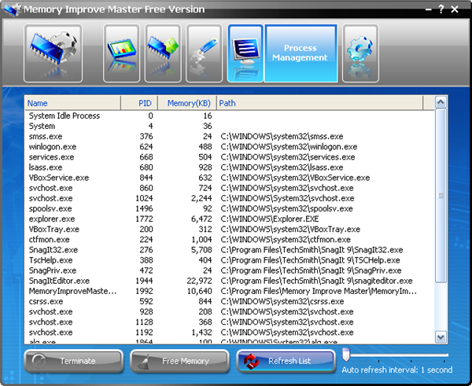Select the winlogon.exe process row
Image resolution: width=472 pixels, height=386 pixels.
click(230, 147)
